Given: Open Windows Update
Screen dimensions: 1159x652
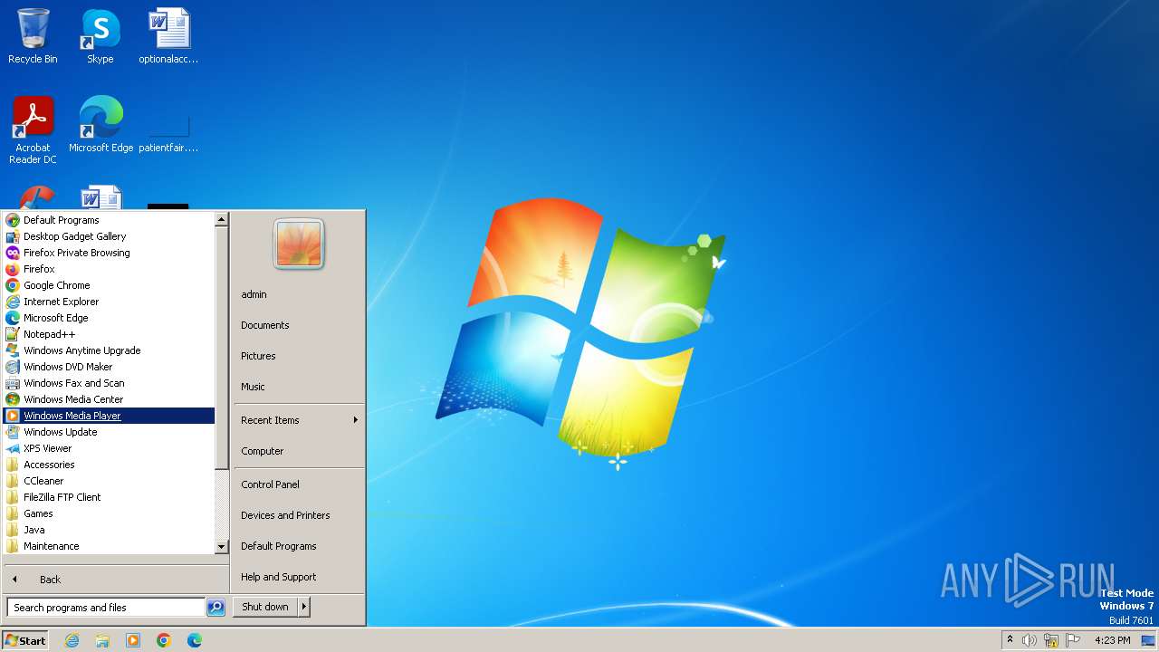Looking at the screenshot, I should click(x=109, y=432).
